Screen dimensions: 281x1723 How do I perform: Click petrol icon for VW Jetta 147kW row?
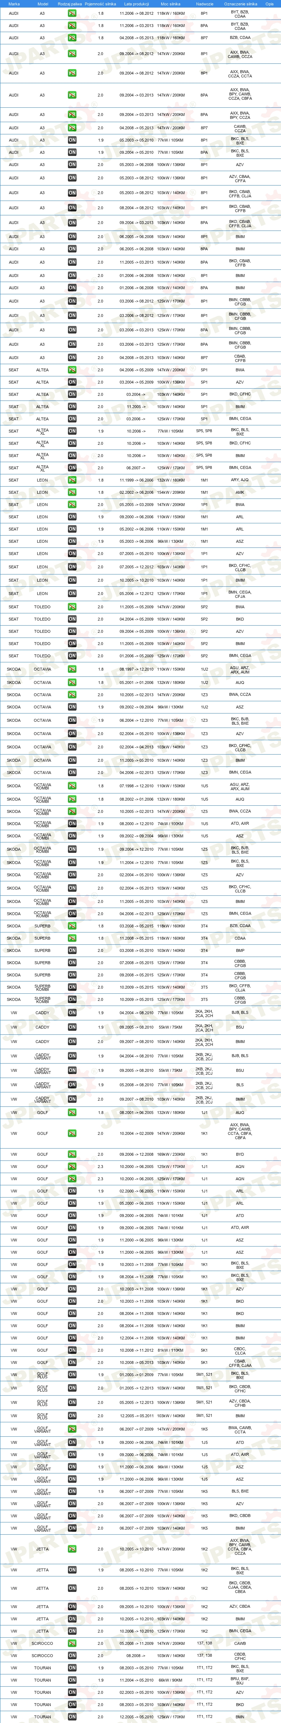(x=72, y=1549)
